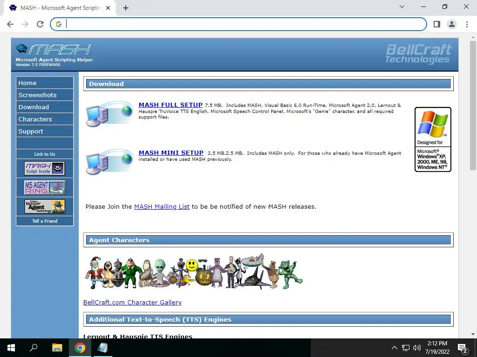Click the Uses Microsoft Agent Technology badge
The width and height of the screenshot is (477, 357).
[x=45, y=207]
